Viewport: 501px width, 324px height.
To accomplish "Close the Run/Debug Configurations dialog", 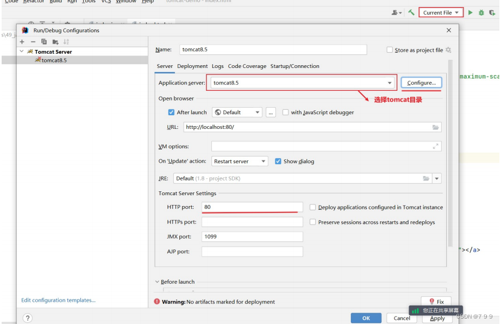I will point(449,30).
